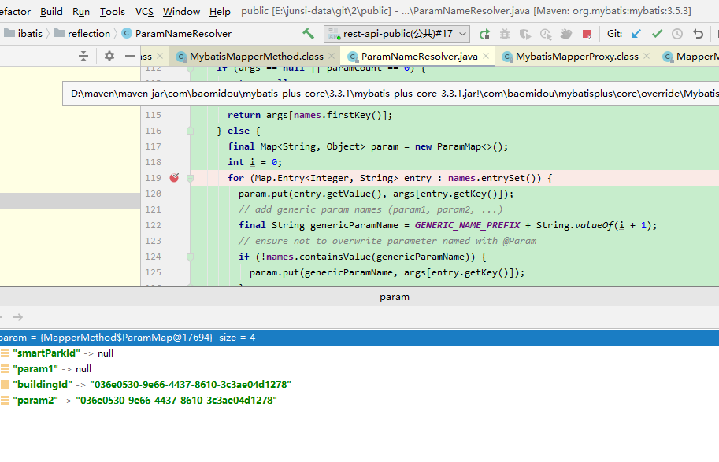This screenshot has height=462, width=719.
Task: Click line number 117 in gutter
Action: coord(153,146)
